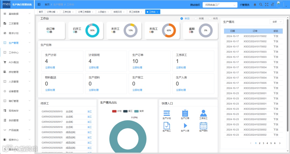Click the 产品追溯 sidebar icon

[x=5, y=130]
